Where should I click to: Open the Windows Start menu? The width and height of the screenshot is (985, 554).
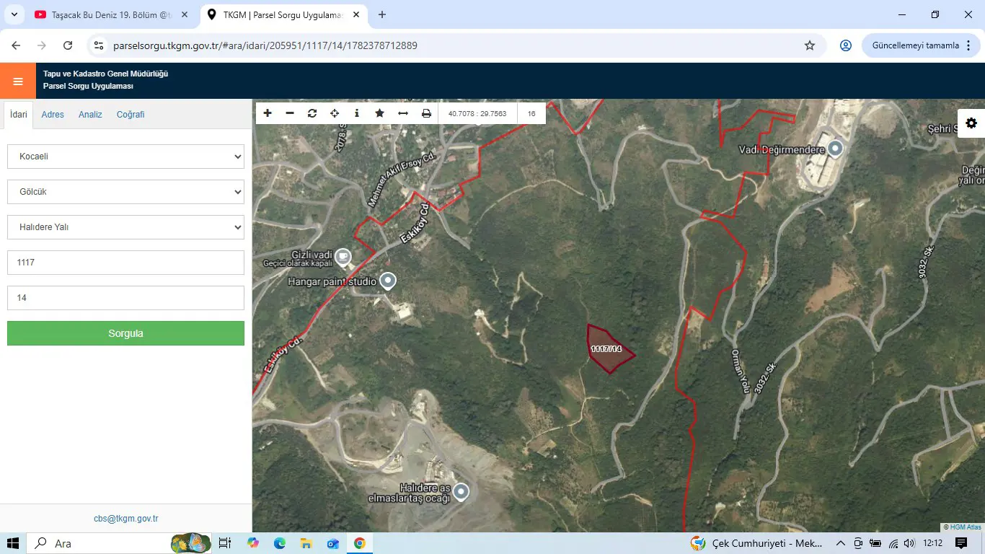pos(13,543)
